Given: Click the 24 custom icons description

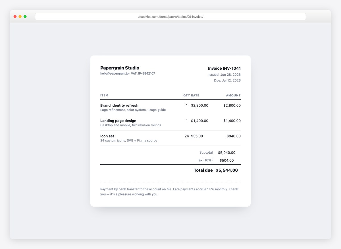Looking at the screenshot, I should tap(129, 141).
